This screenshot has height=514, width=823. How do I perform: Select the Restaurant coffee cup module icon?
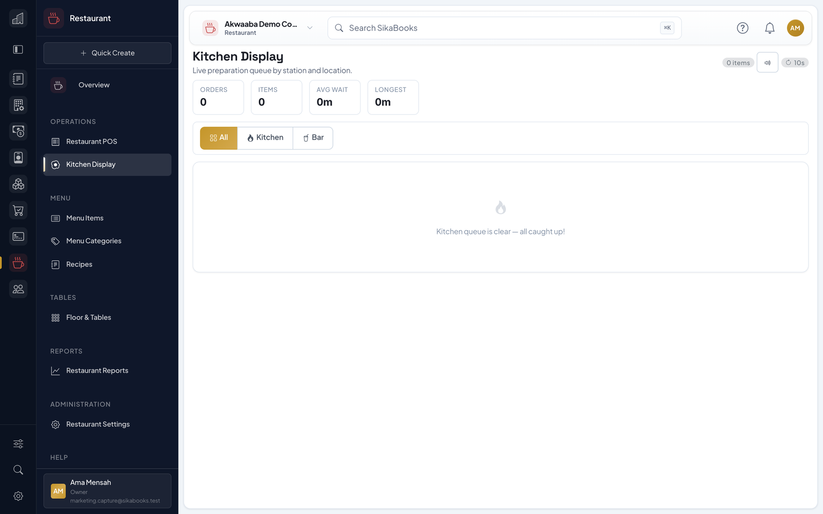[18, 263]
